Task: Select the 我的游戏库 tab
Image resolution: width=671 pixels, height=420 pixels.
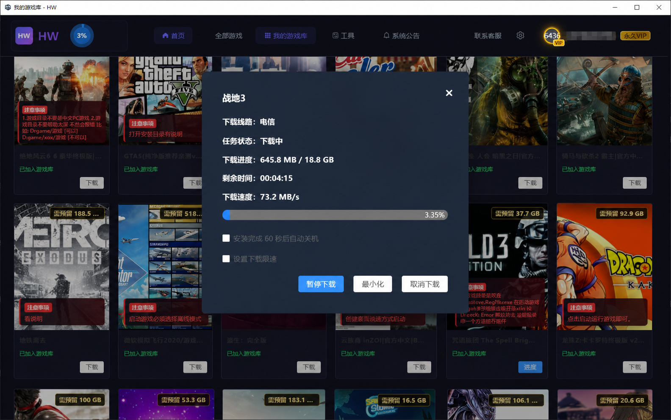Action: 286,36
